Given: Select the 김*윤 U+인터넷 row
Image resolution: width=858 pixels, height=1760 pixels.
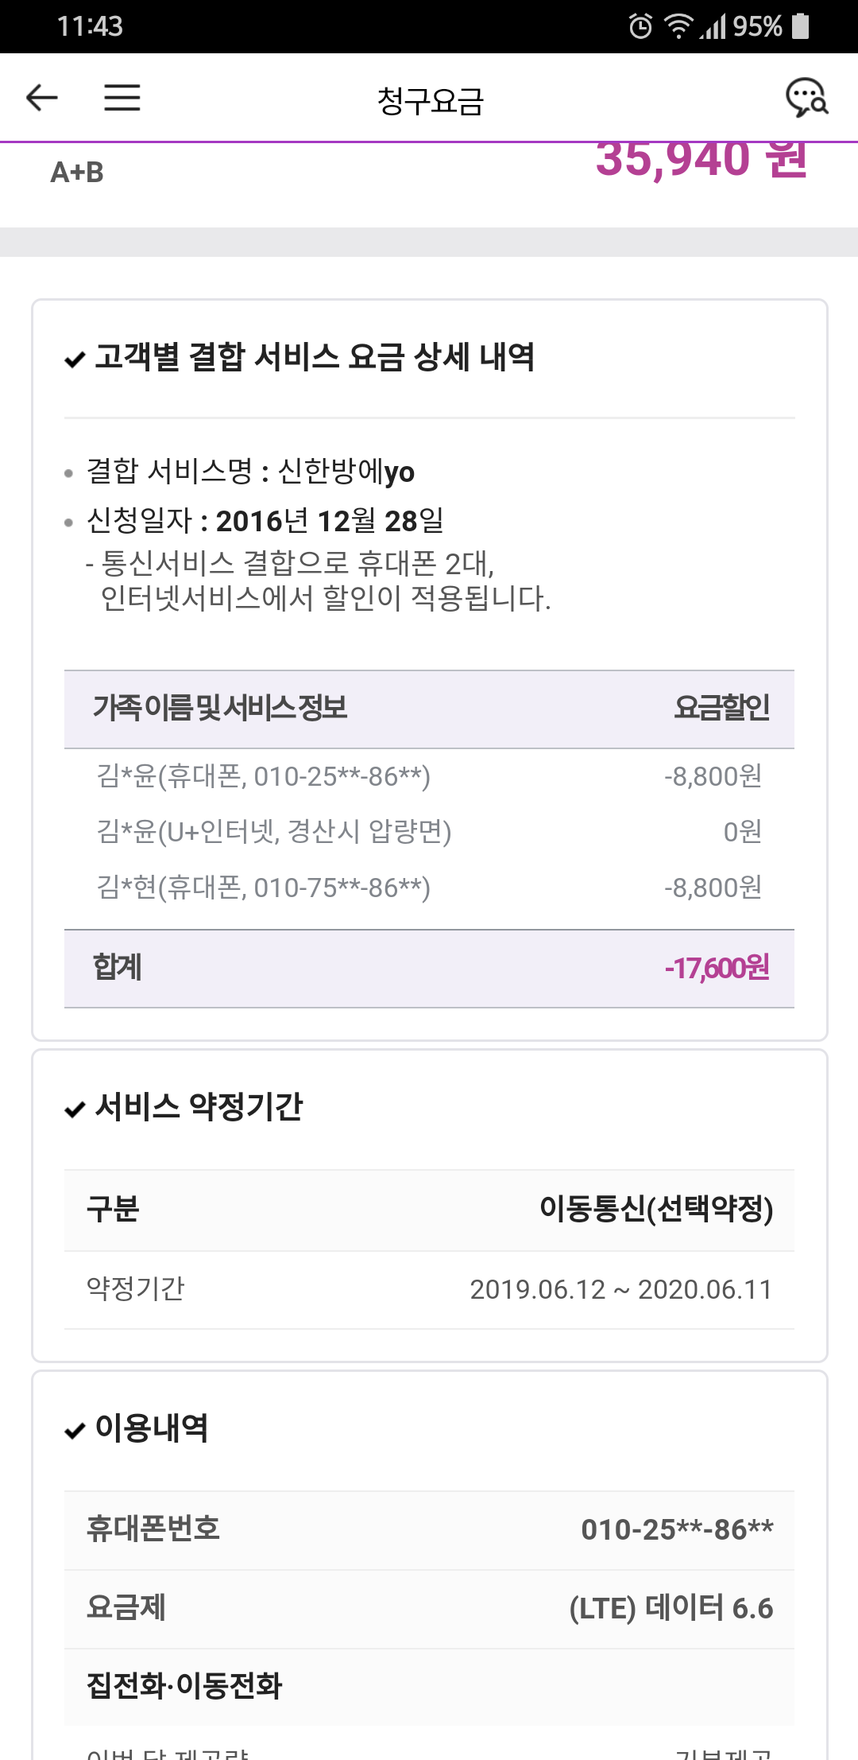Looking at the screenshot, I should click(x=429, y=832).
